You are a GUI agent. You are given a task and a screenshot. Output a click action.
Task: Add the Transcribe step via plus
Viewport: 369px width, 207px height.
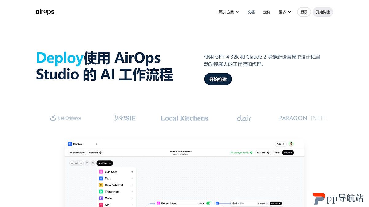[x=132, y=192]
